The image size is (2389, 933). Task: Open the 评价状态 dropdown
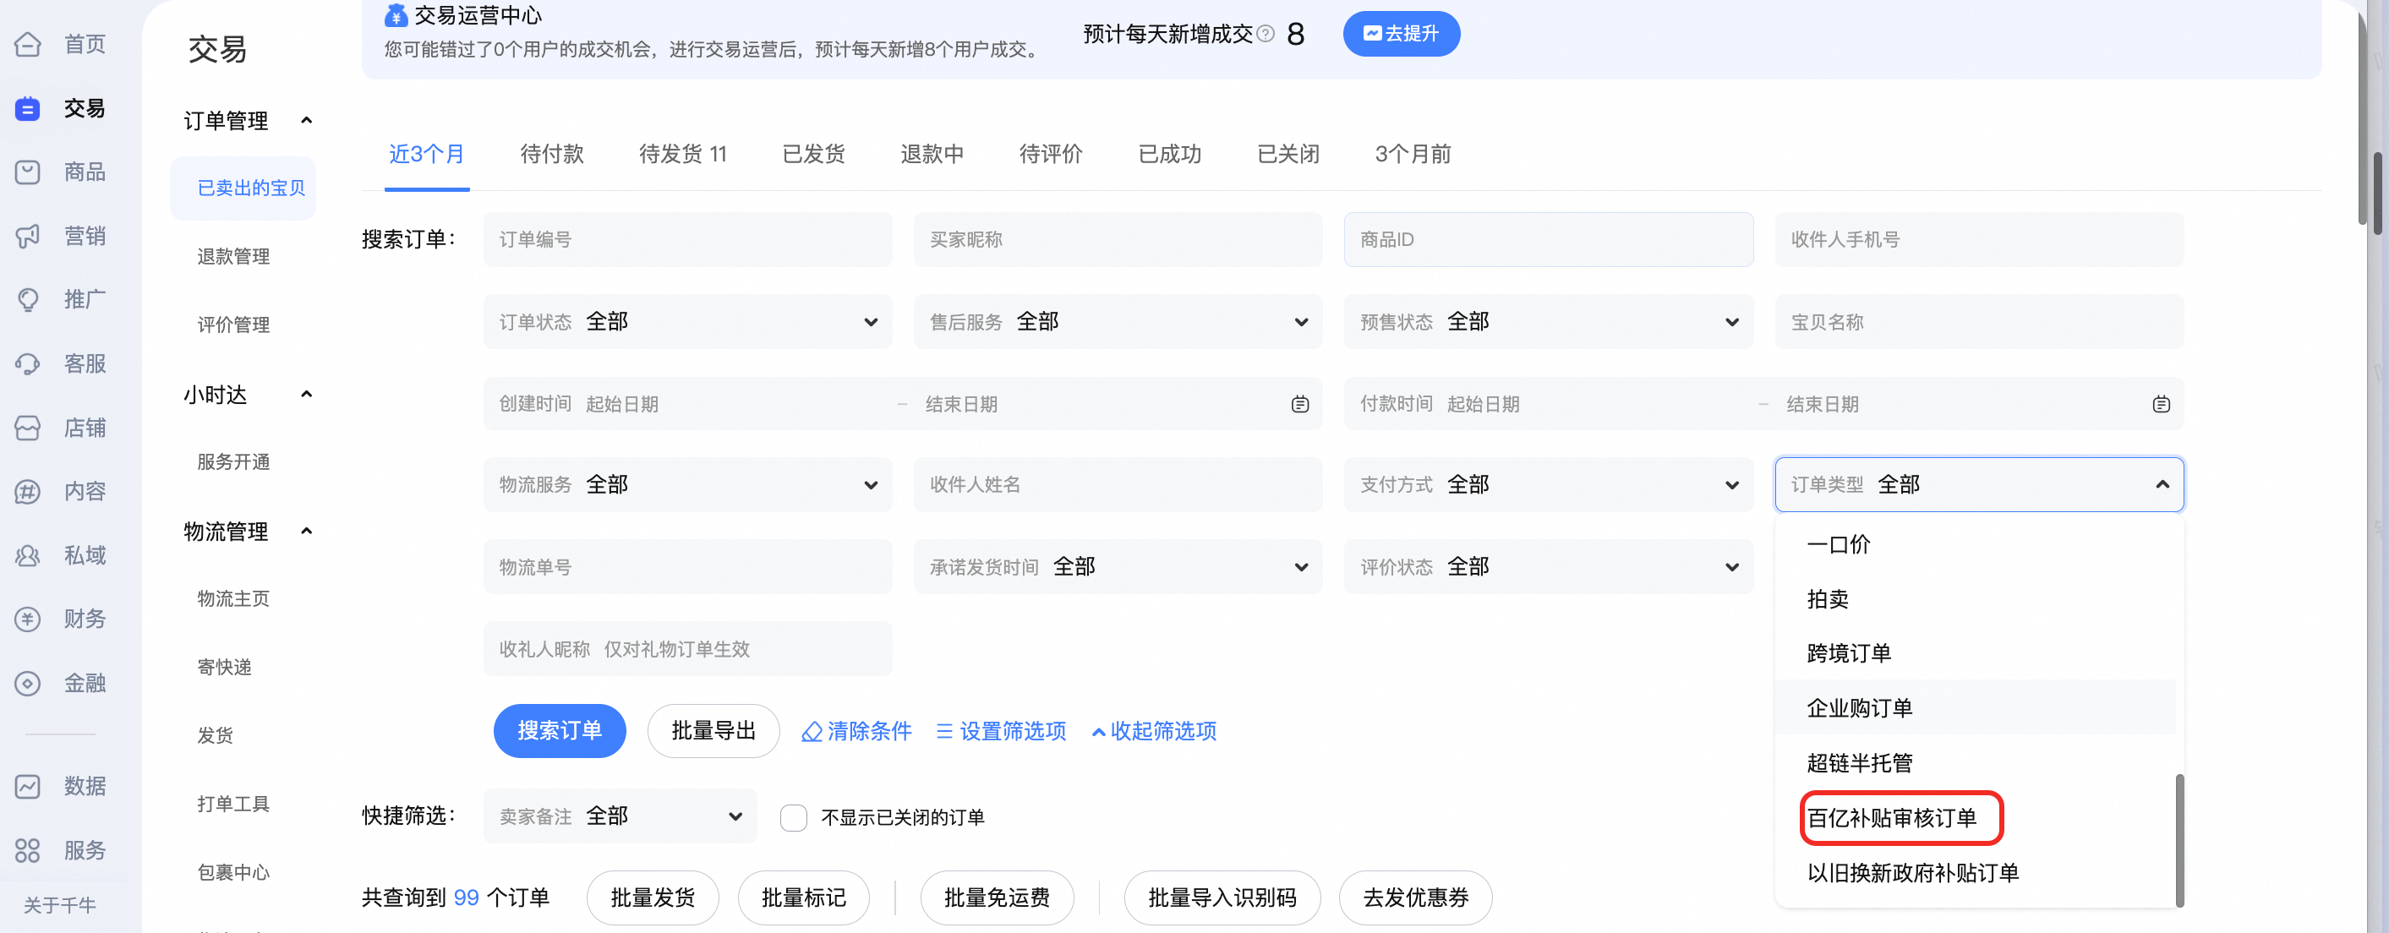1548,567
